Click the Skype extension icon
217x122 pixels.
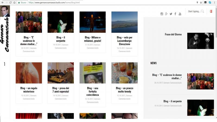click(210, 2)
